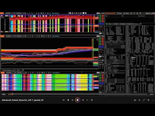Toggle the chevron checkbox in top chart trader
The image size is (155, 116).
103,33
